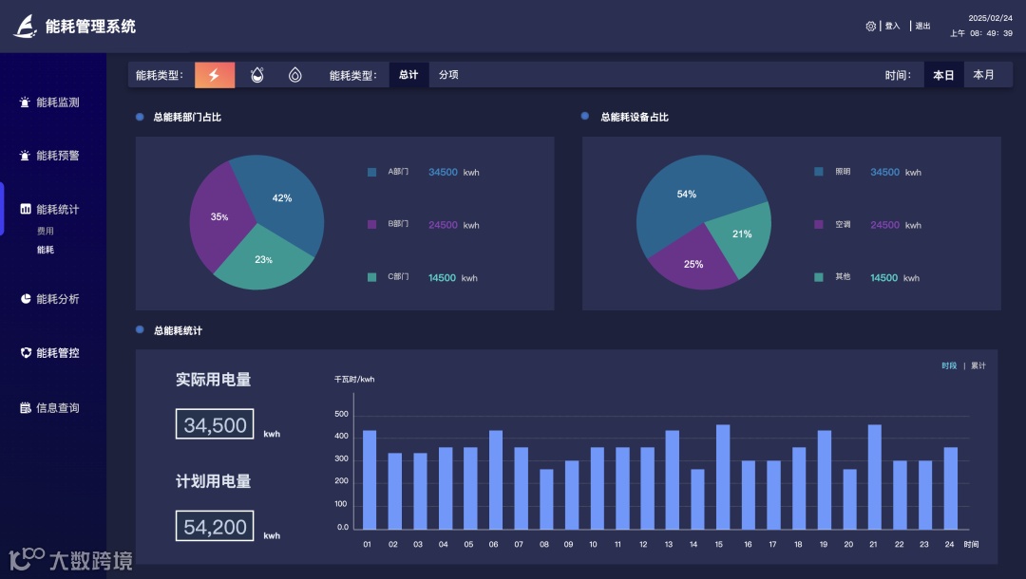Click the 空调 legend label
The width and height of the screenshot is (1026, 579).
tap(843, 225)
